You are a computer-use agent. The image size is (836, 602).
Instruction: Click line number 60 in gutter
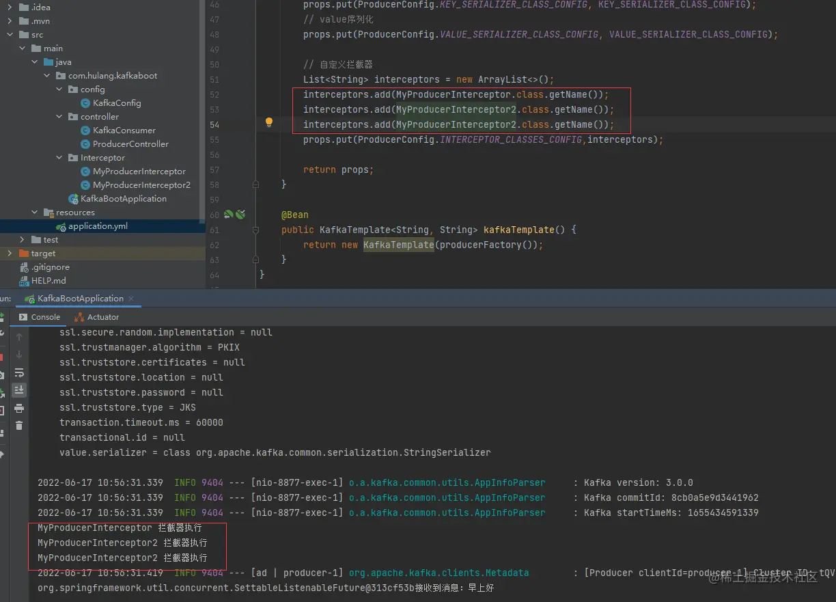pos(214,215)
